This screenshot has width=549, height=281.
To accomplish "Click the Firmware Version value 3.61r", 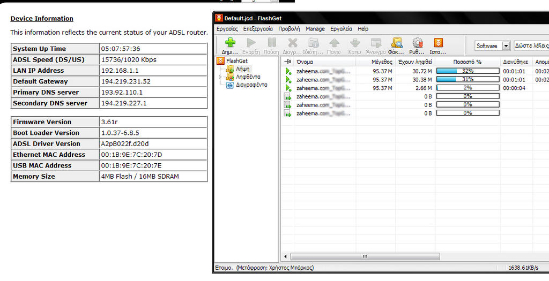I will (x=109, y=122).
